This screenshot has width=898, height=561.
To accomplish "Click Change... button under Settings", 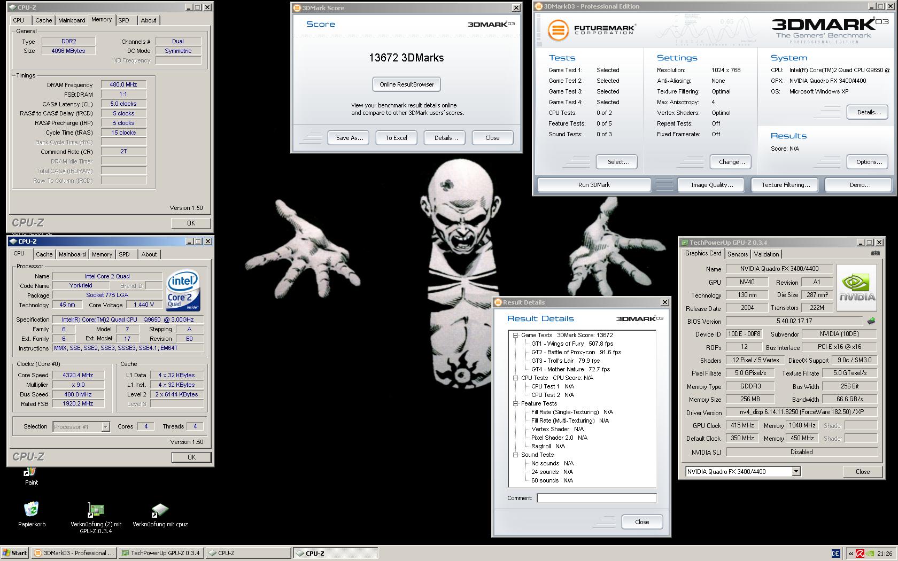I will [732, 162].
